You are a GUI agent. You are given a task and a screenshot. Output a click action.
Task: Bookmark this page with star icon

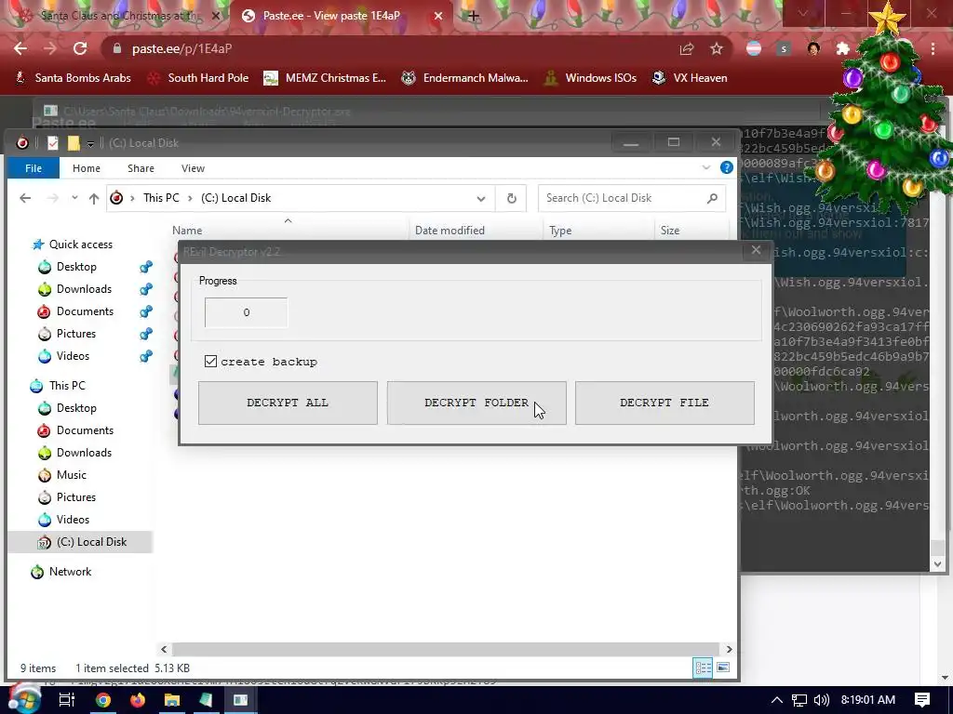(717, 48)
